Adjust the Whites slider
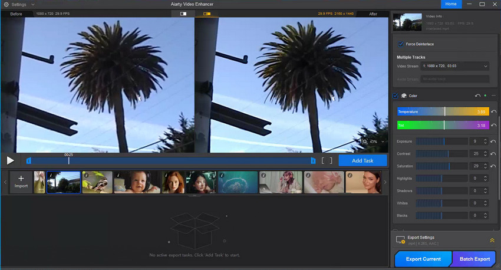The image size is (501, 270). (441, 203)
